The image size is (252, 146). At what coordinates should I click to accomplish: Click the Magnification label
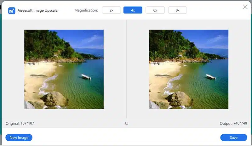coord(86,10)
